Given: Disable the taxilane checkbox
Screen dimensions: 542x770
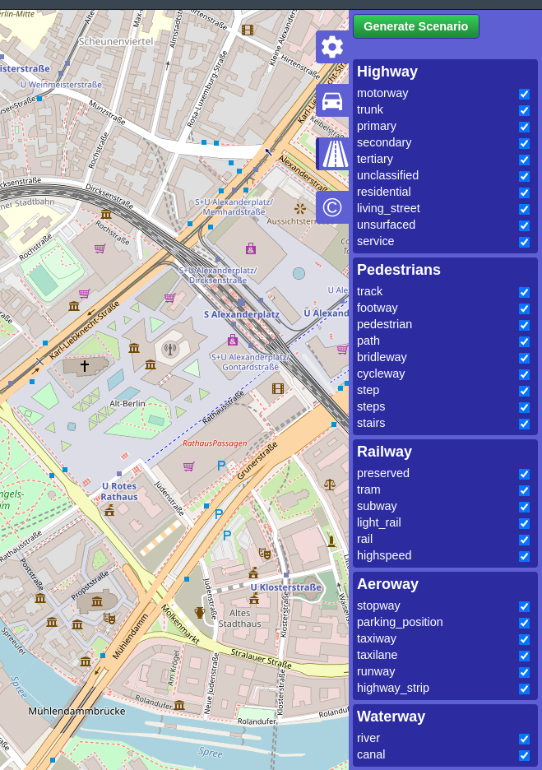Looking at the screenshot, I should click(x=525, y=656).
